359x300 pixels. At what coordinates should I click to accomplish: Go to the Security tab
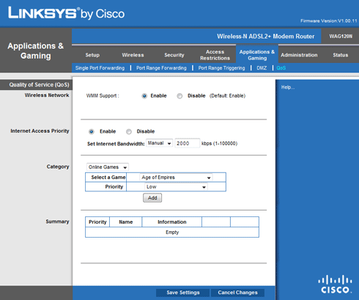click(x=174, y=55)
